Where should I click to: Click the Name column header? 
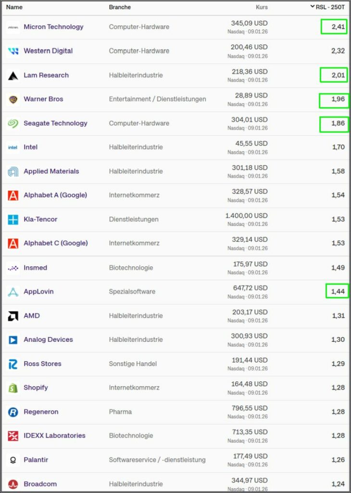point(14,7)
